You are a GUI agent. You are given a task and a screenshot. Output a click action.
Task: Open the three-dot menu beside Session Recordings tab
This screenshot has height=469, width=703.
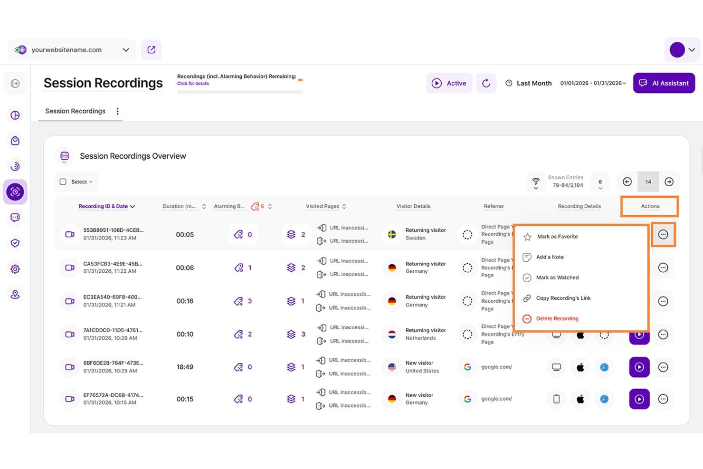pyautogui.click(x=117, y=111)
